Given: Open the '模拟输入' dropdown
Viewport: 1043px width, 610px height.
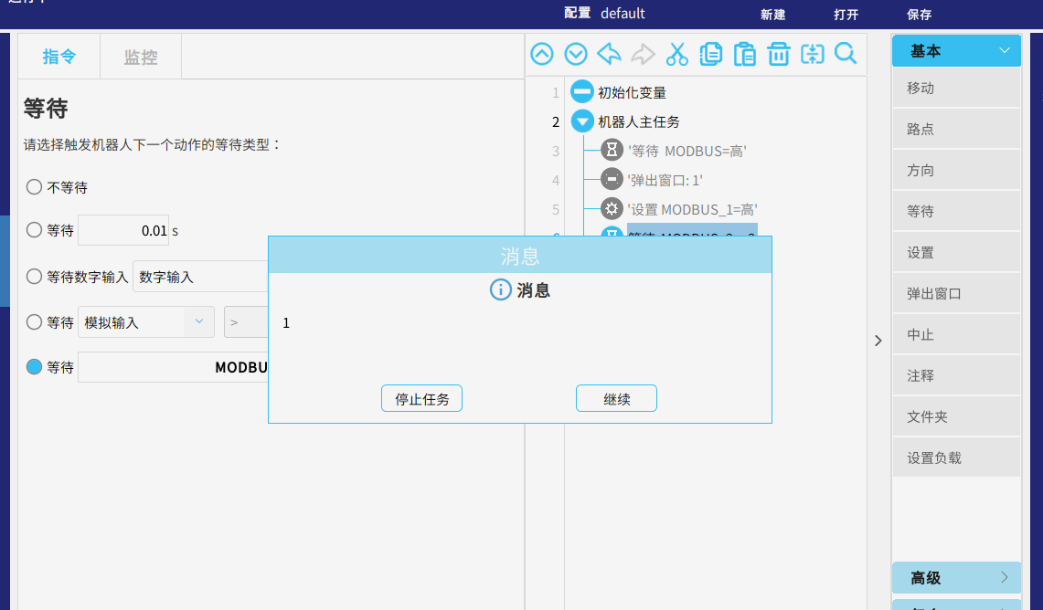Looking at the screenshot, I should click(146, 322).
